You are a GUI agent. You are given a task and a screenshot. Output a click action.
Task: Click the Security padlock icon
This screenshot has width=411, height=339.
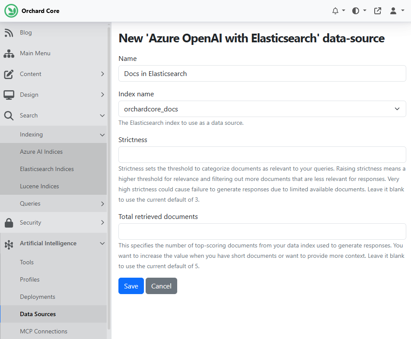pos(9,223)
